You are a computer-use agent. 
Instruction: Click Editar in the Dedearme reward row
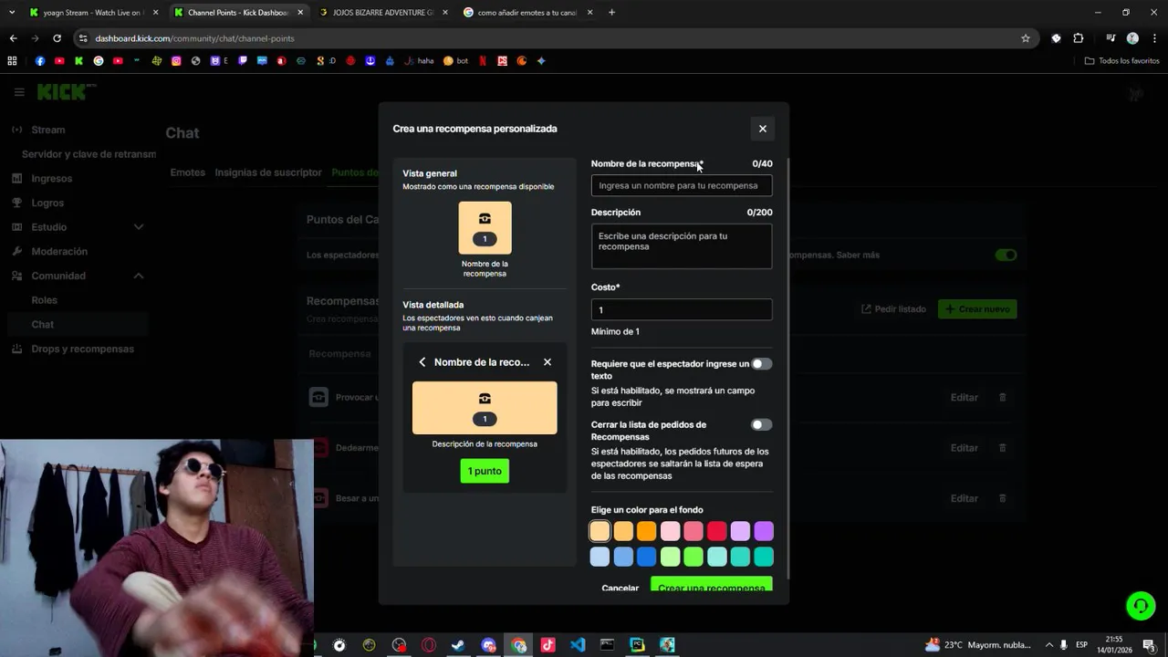(965, 448)
